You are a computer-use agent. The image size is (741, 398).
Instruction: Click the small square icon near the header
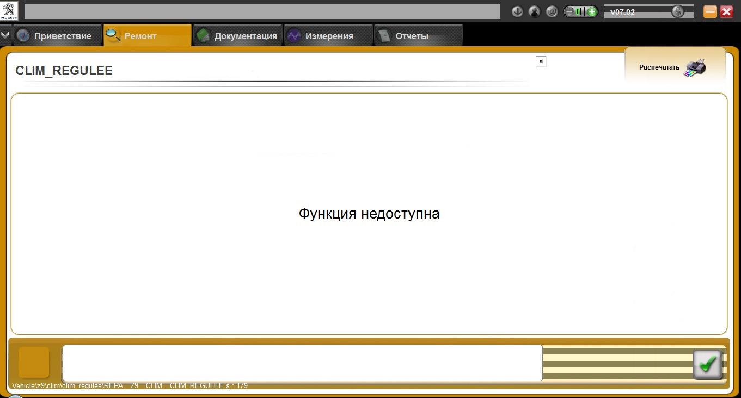tap(541, 61)
